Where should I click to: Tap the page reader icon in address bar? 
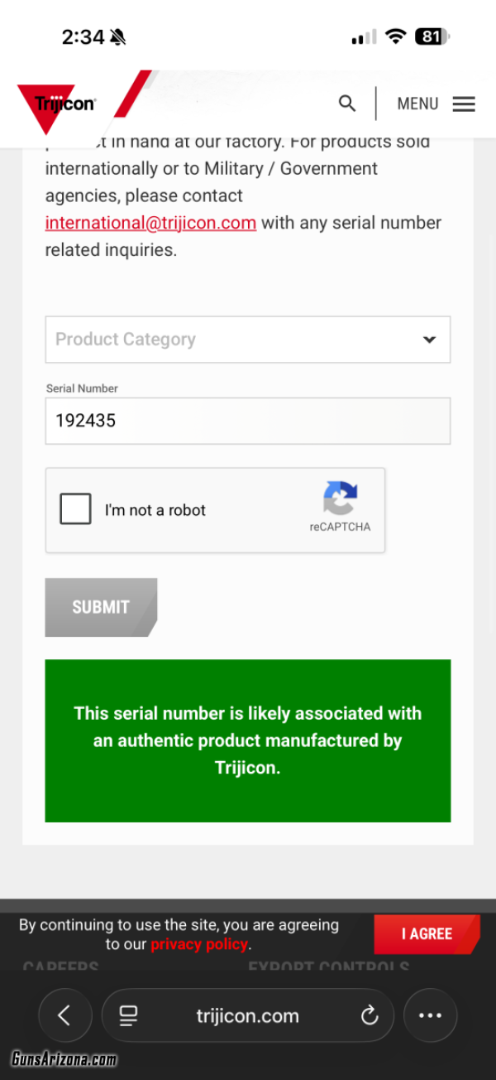click(128, 1015)
